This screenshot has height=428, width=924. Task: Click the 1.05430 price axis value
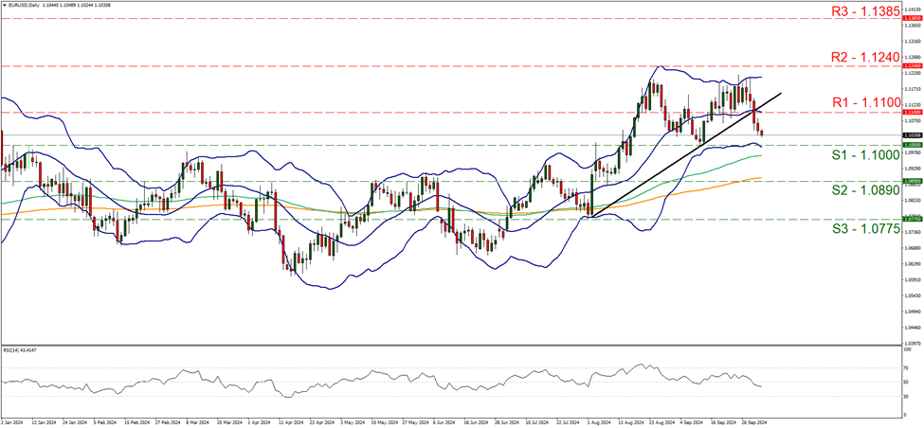click(x=915, y=294)
